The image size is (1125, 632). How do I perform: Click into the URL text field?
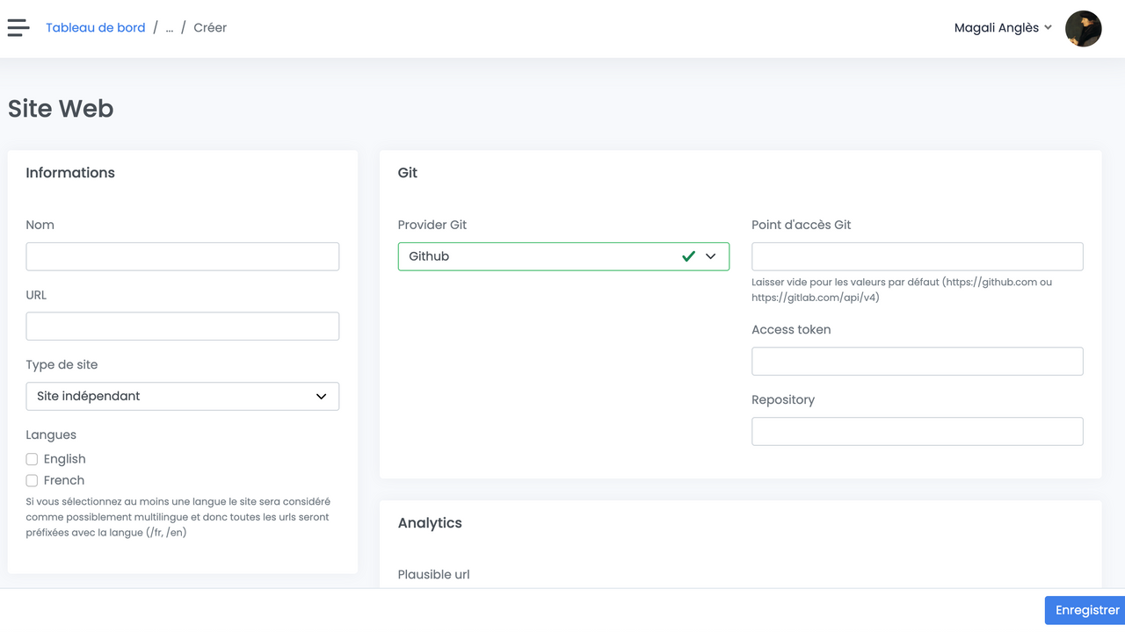[x=182, y=327]
